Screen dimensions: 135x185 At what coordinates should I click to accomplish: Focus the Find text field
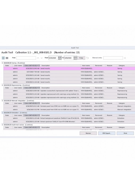coord(26,58)
